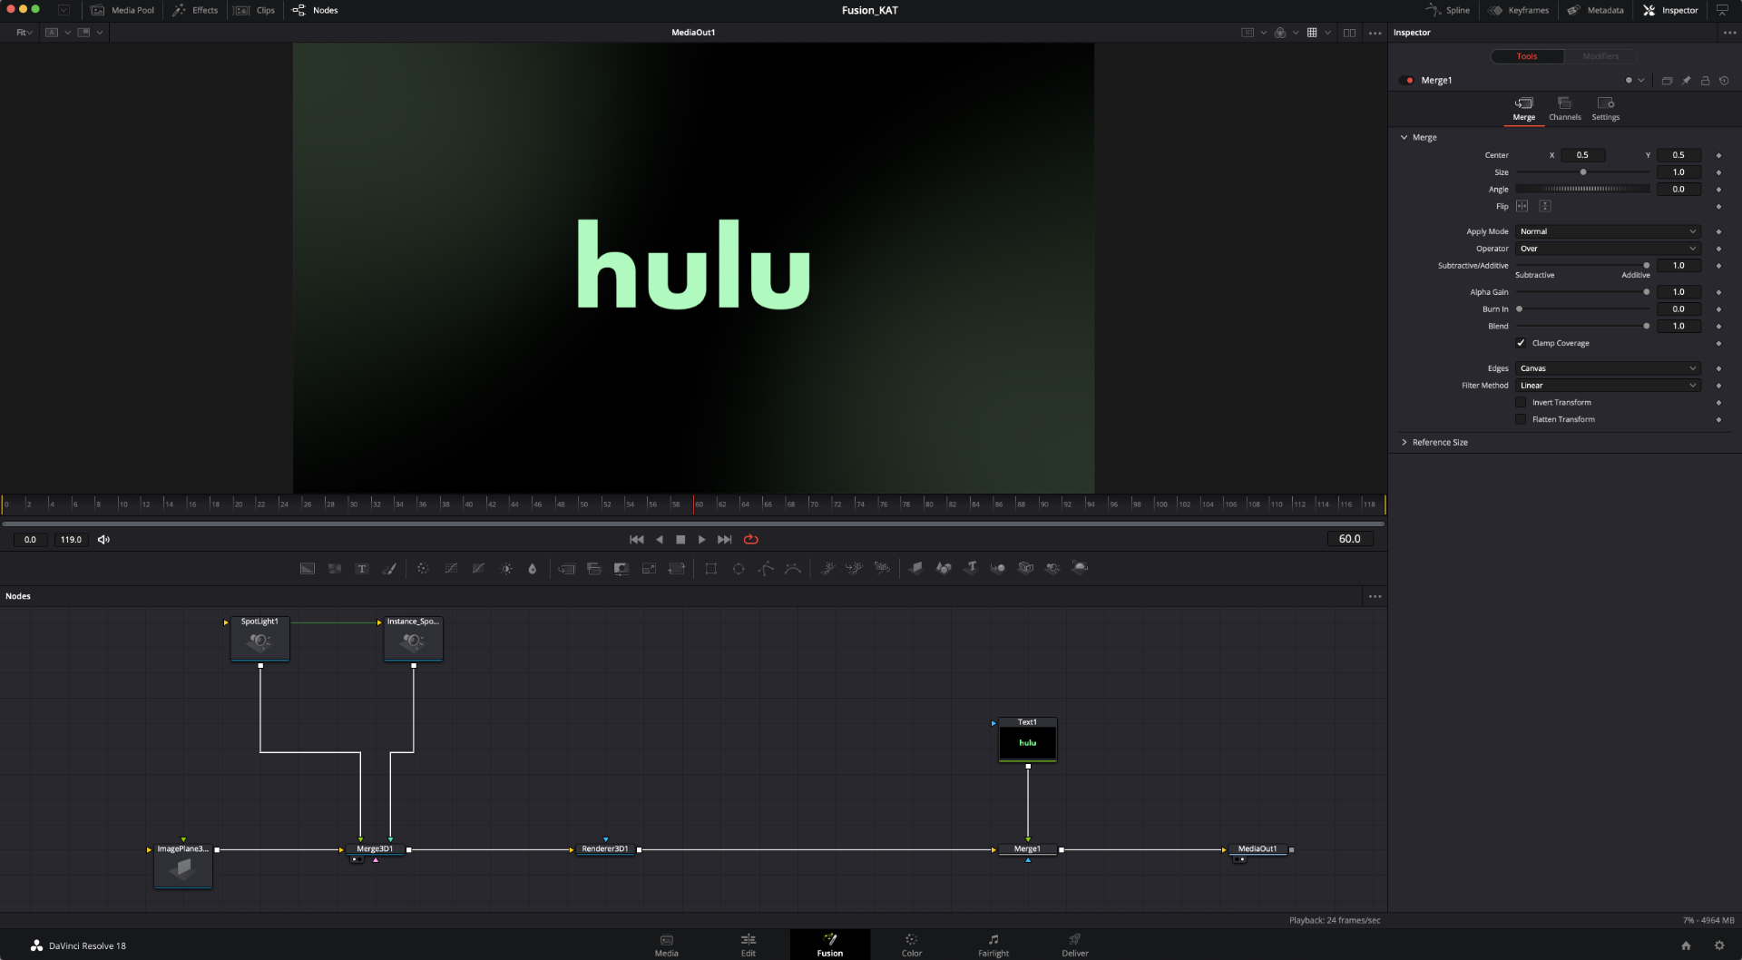Click the Versions icon for Merge1
1742x960 pixels.
click(1667, 81)
